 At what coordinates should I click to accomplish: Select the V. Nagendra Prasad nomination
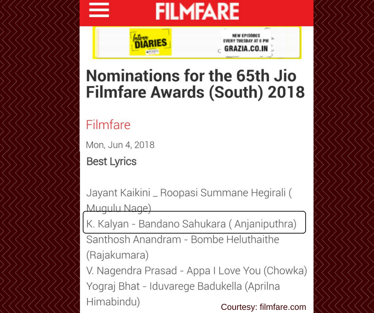[x=197, y=271]
